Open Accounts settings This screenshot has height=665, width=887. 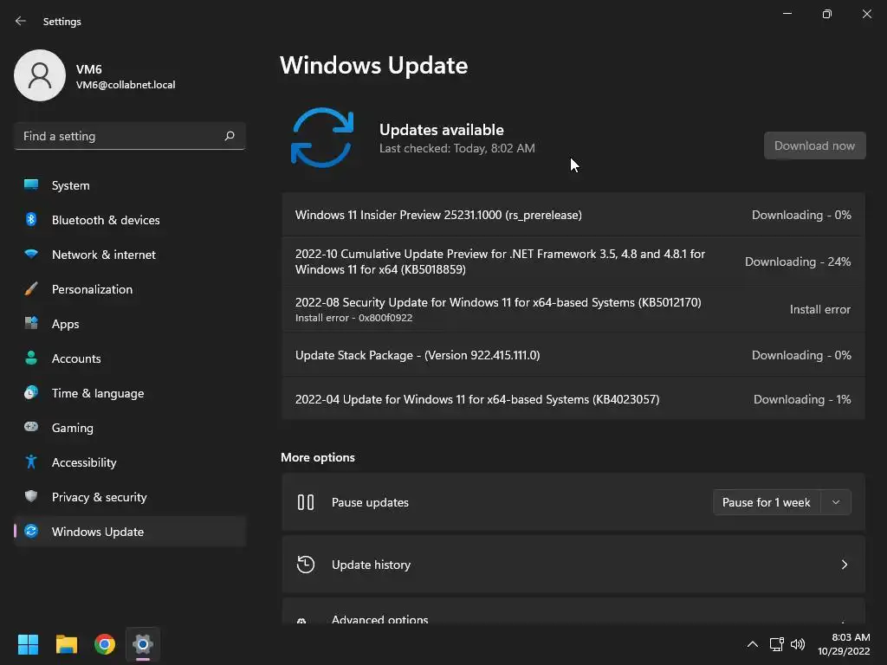(x=130, y=358)
